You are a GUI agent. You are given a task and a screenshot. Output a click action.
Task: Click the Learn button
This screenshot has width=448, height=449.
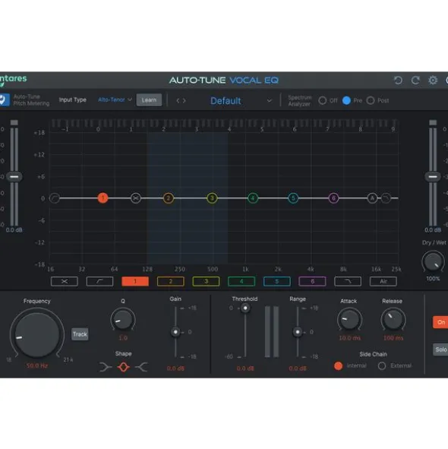click(x=149, y=100)
